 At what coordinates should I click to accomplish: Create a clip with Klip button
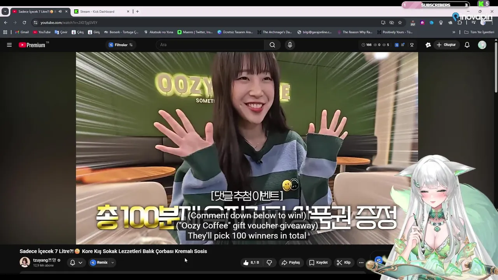(x=344, y=262)
